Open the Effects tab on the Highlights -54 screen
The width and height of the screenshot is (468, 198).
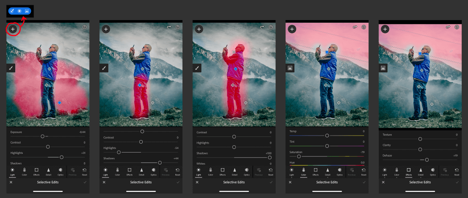[129, 171]
